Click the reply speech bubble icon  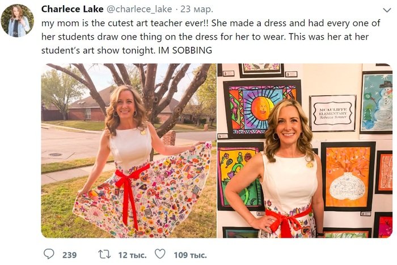click(49, 255)
